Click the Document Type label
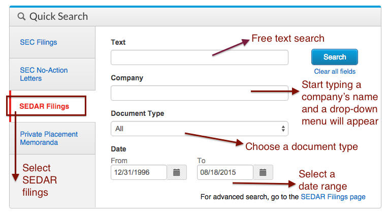 coord(138,113)
